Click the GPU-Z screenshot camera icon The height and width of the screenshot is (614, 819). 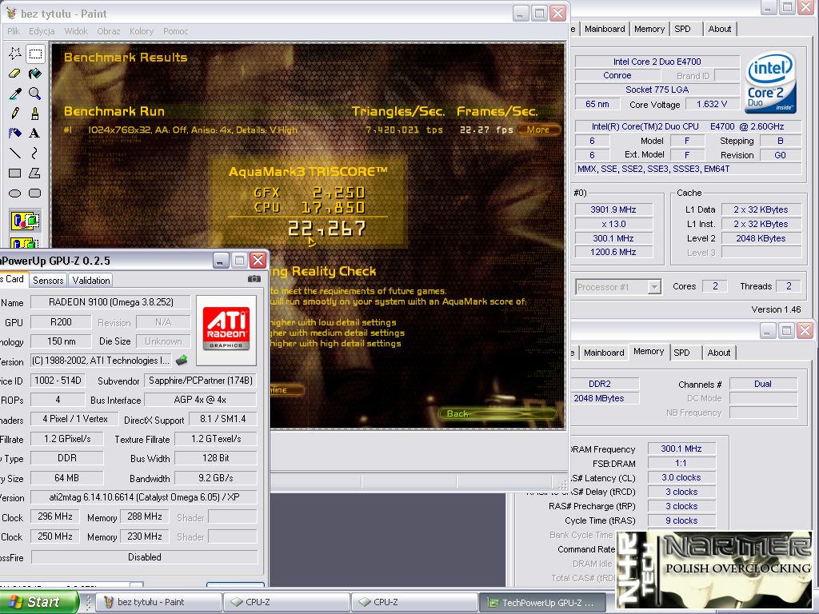point(254,279)
